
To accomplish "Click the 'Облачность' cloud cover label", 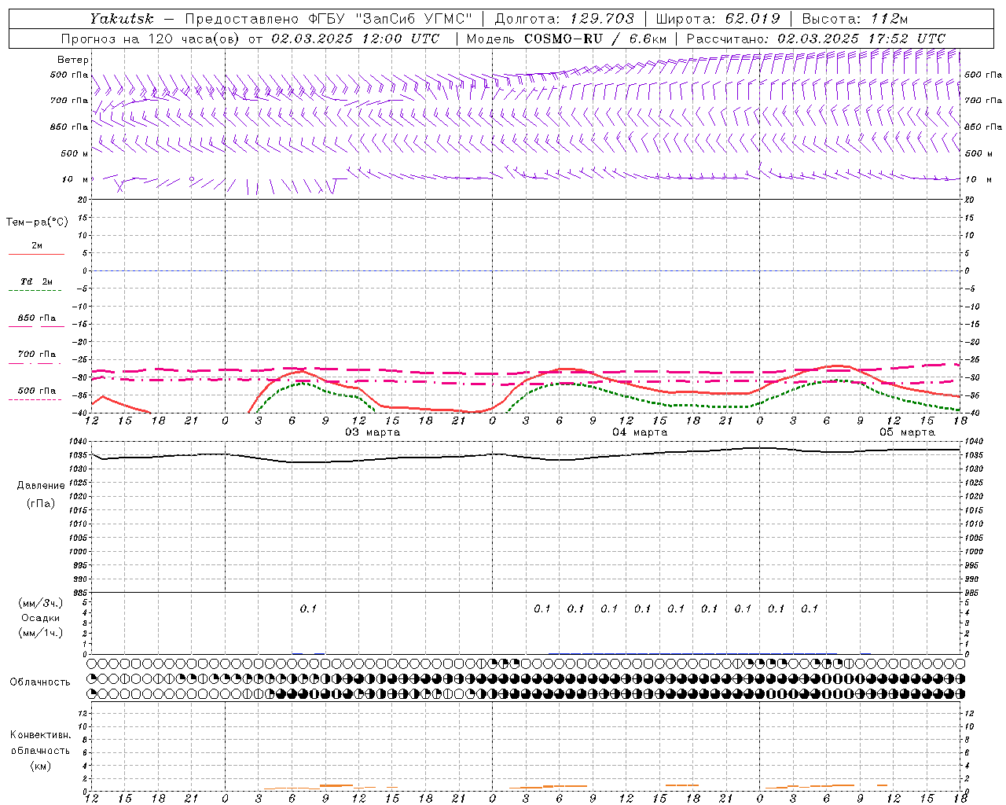I will [40, 682].
